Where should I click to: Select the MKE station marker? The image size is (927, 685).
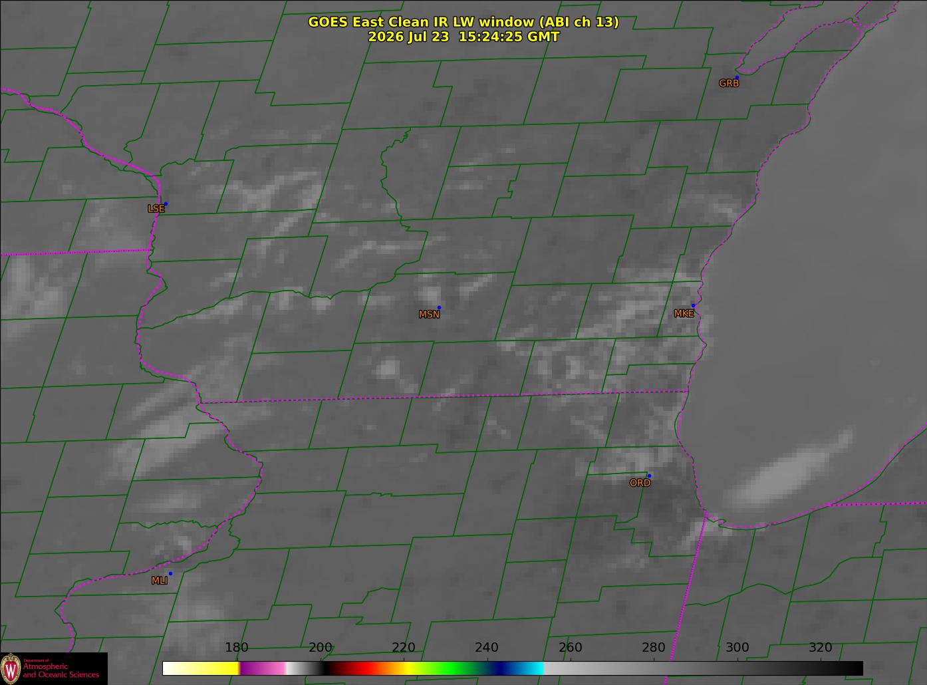[693, 306]
